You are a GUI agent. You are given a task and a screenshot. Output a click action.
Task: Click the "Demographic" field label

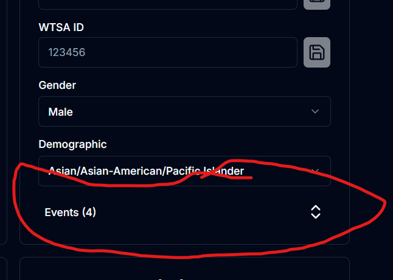tap(72, 144)
